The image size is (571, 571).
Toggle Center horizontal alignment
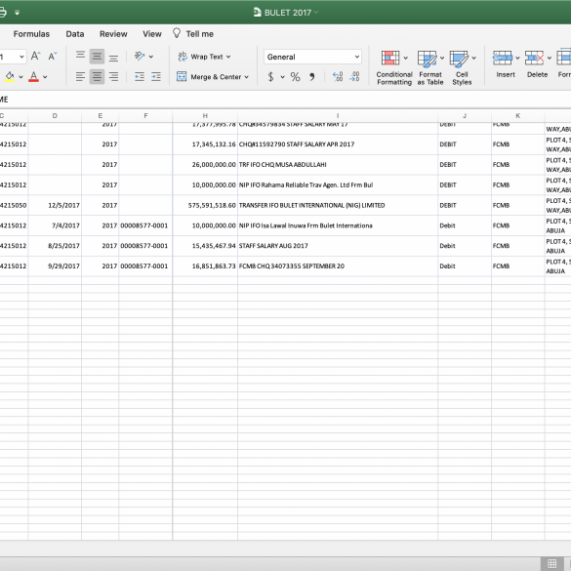click(x=97, y=76)
